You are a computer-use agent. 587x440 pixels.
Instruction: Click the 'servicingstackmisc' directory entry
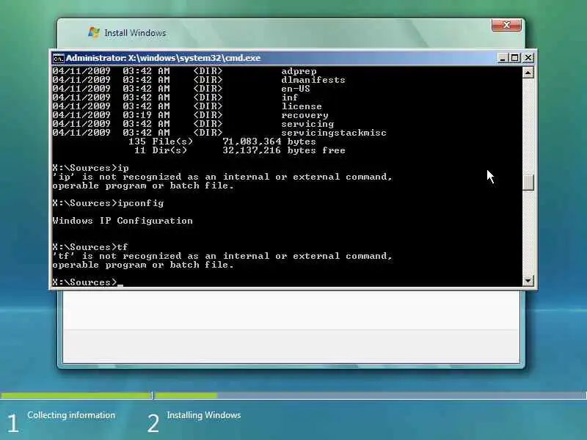(334, 133)
